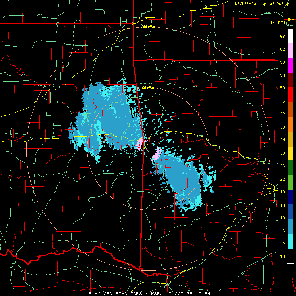Click the 'TOPS' legend title
Image resolution: width=296 pixels, height=296 pixels.
tap(289, 19)
